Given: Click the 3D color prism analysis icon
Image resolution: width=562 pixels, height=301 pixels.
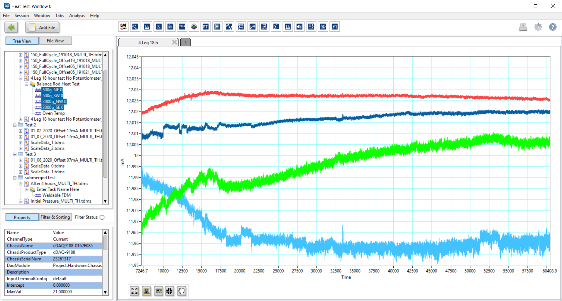Looking at the screenshot, I should click(194, 27).
